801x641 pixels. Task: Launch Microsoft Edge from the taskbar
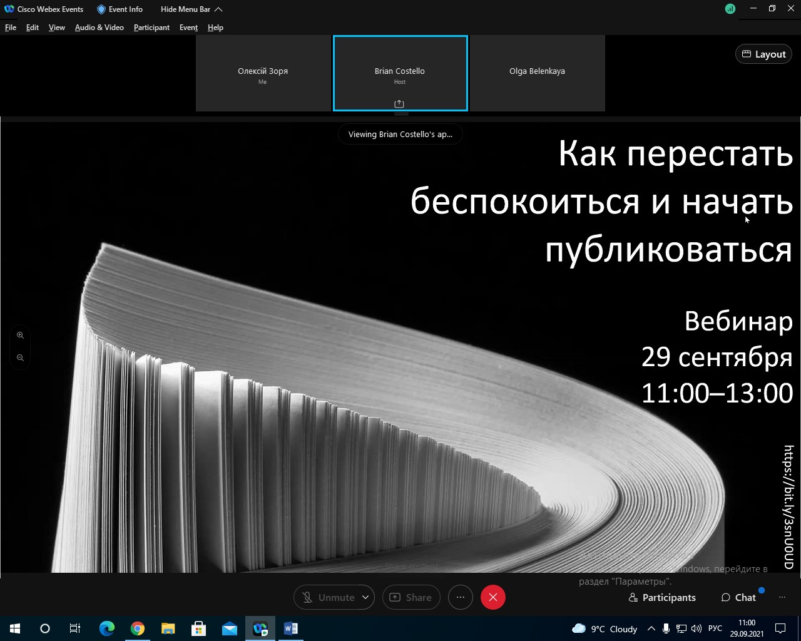click(x=107, y=628)
